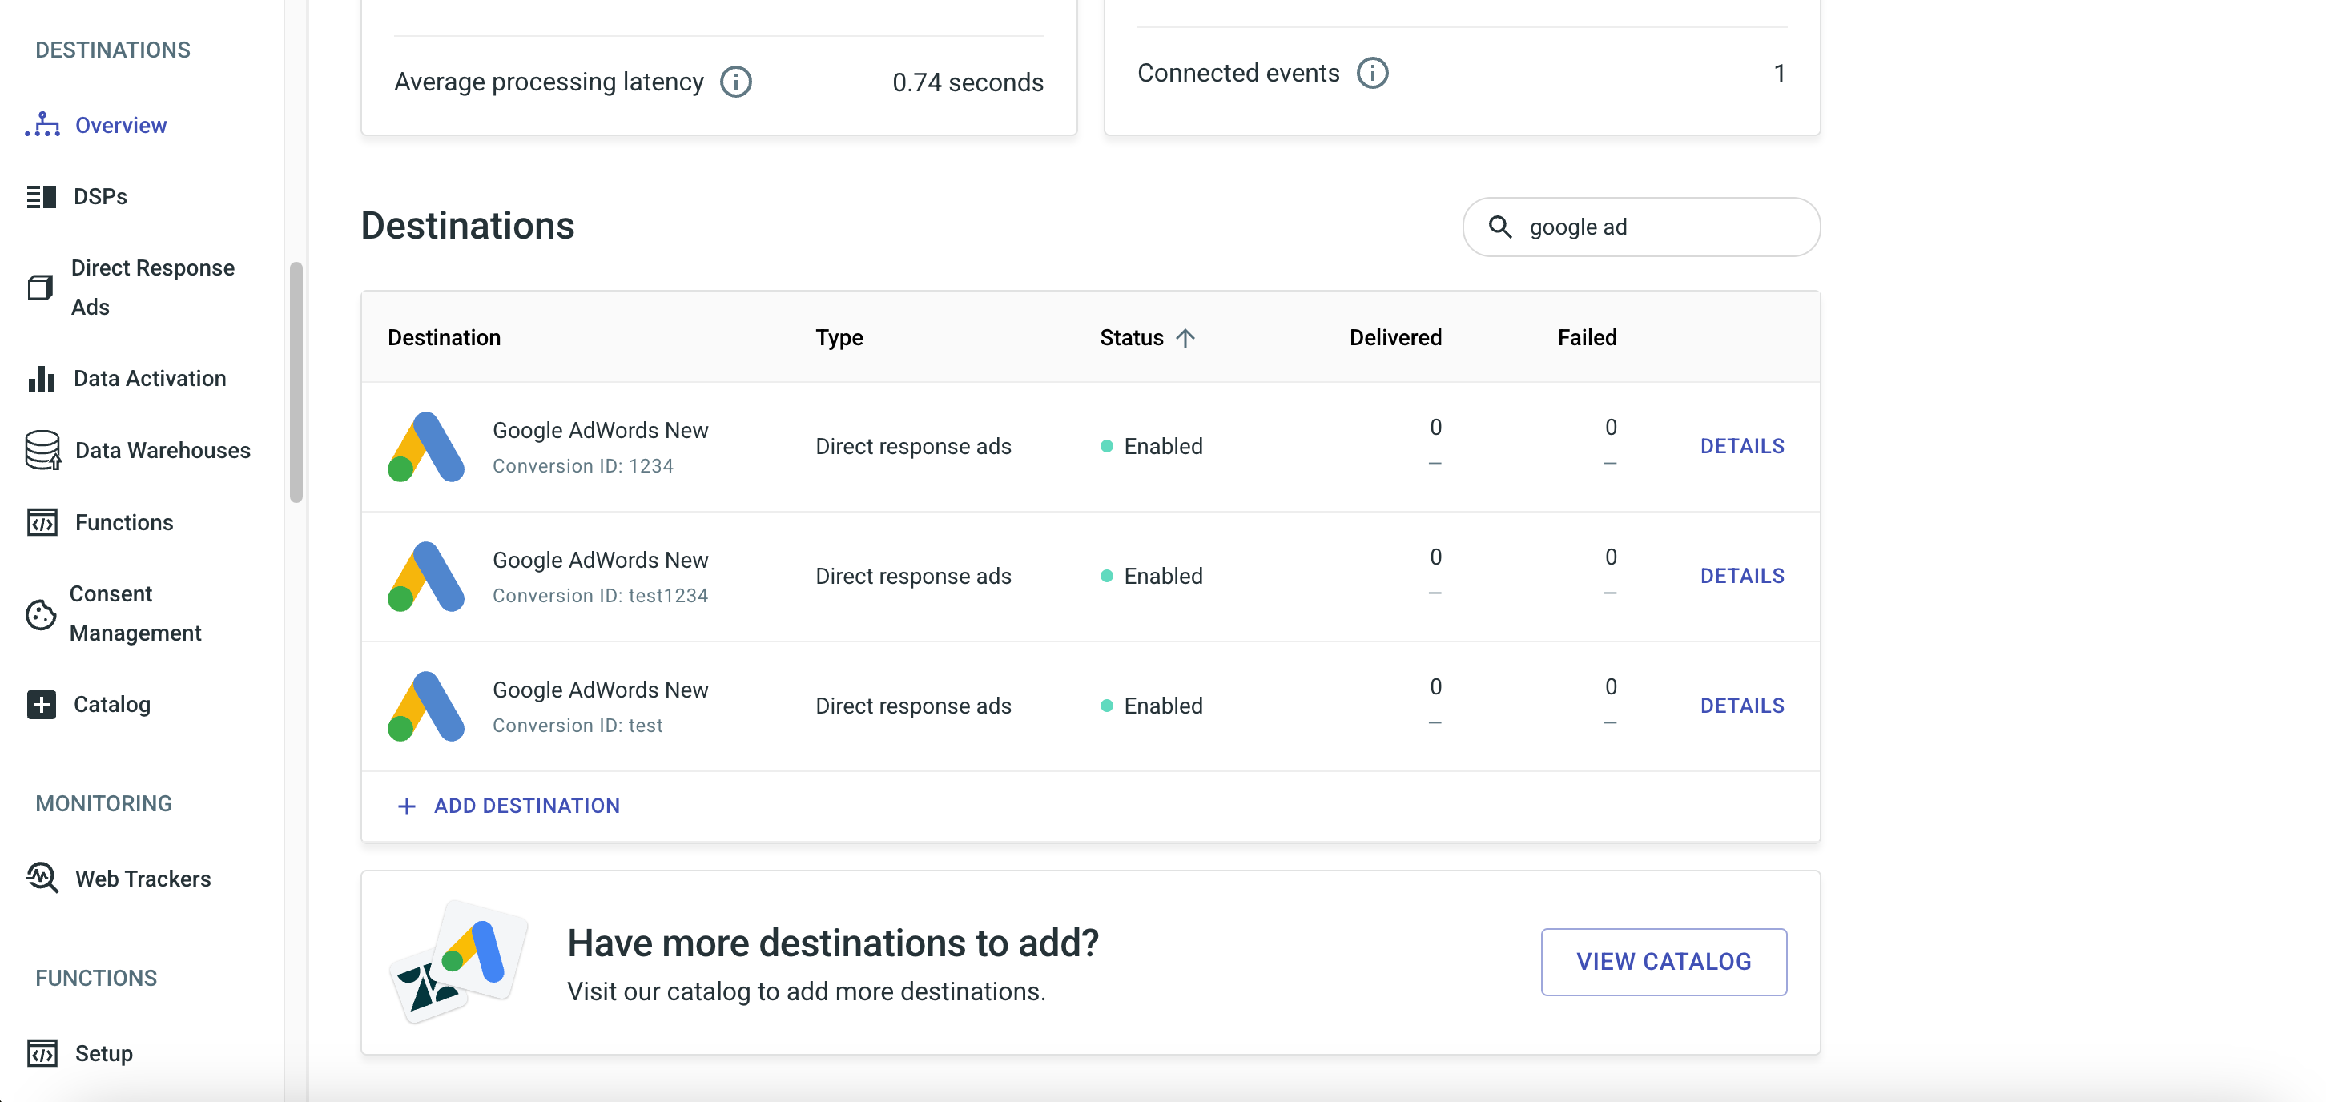This screenshot has height=1102, width=2326.
Task: Open Functions in the sidebar
Action: [123, 521]
